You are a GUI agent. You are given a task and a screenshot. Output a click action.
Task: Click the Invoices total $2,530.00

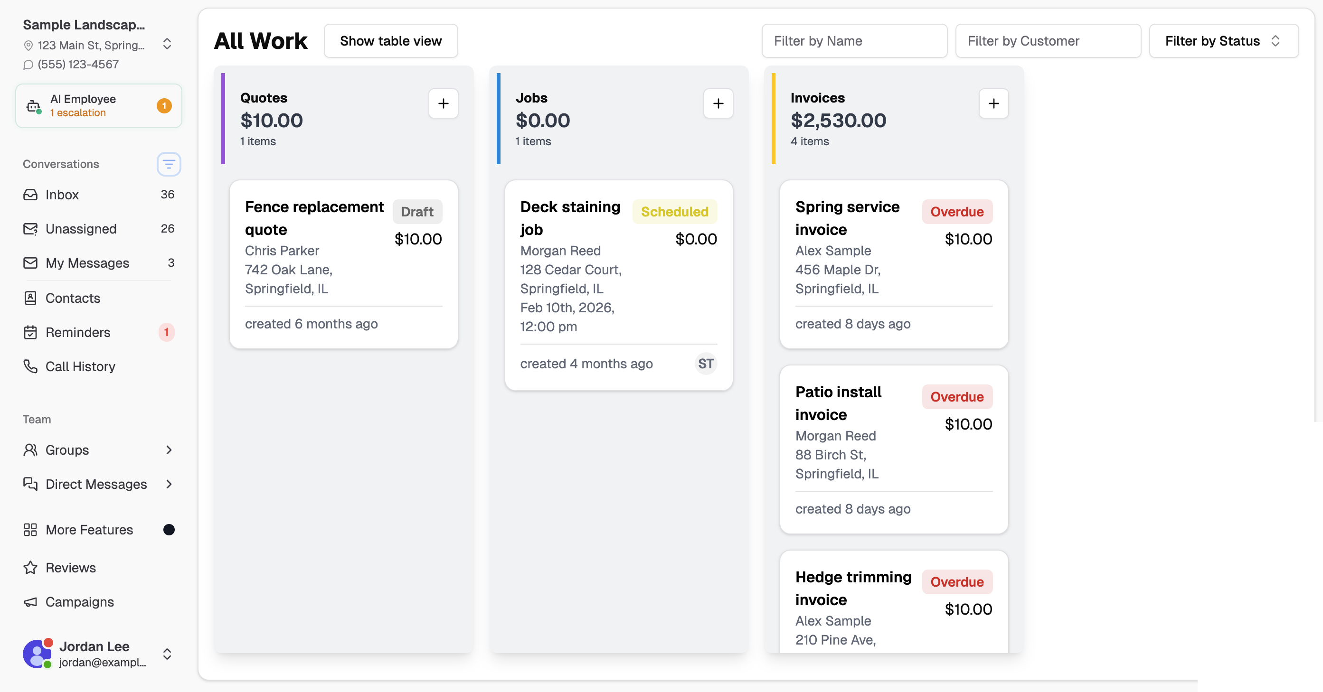click(x=839, y=121)
